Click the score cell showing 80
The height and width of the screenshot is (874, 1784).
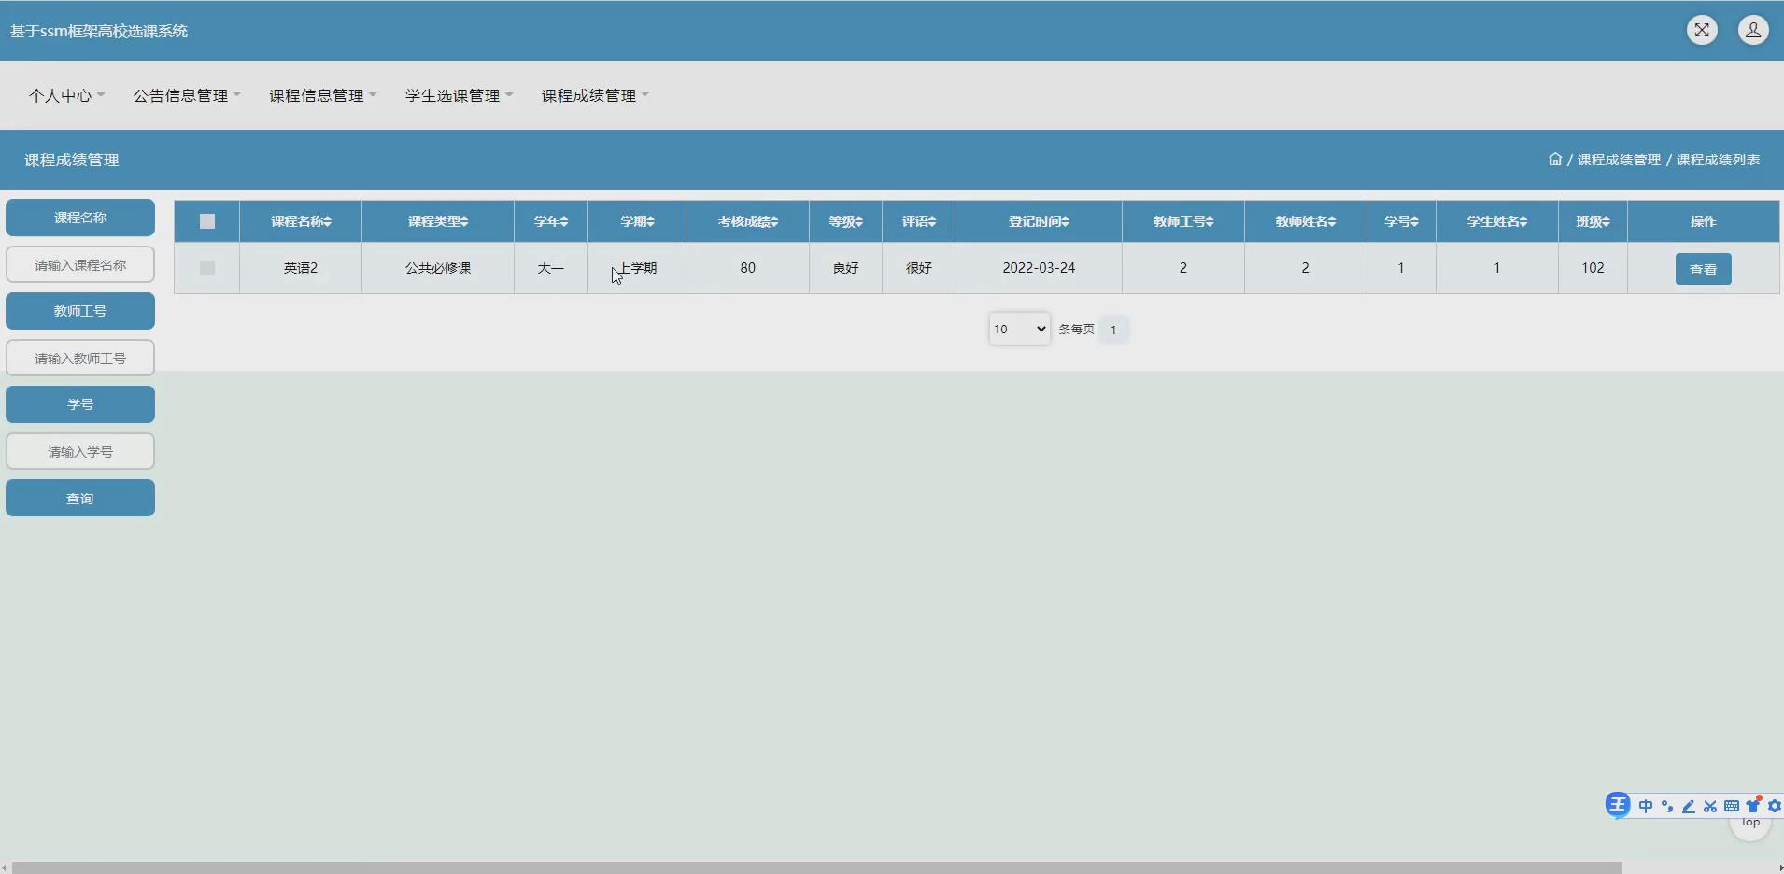[748, 268]
